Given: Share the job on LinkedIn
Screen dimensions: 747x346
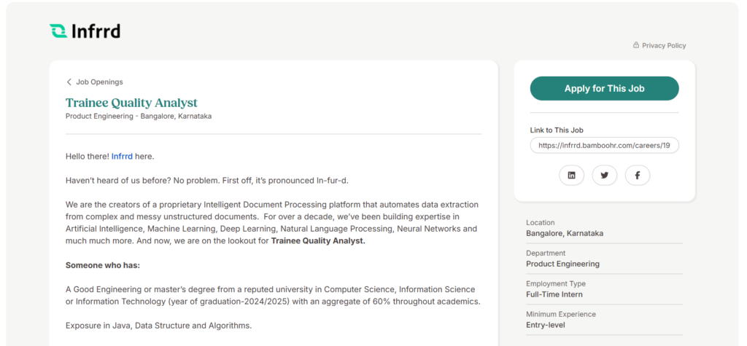Looking at the screenshot, I should click(571, 176).
